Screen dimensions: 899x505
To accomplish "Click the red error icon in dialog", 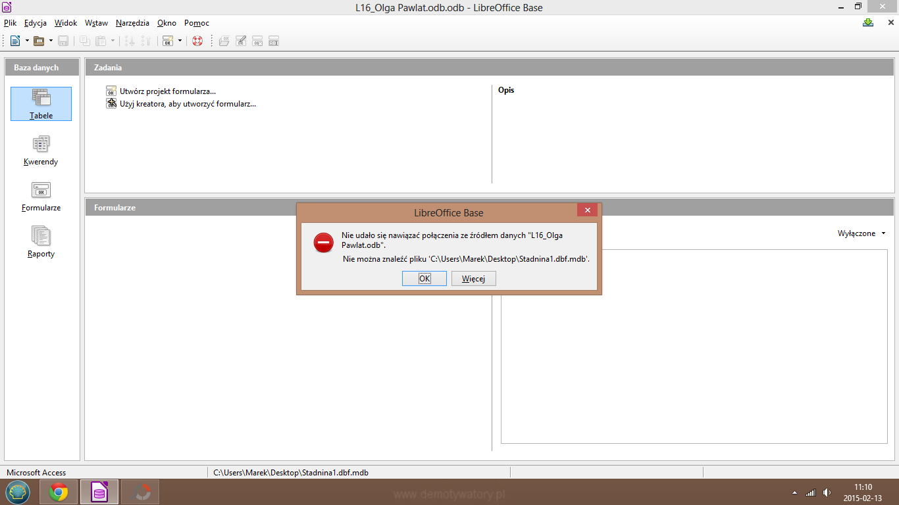I will [x=323, y=242].
